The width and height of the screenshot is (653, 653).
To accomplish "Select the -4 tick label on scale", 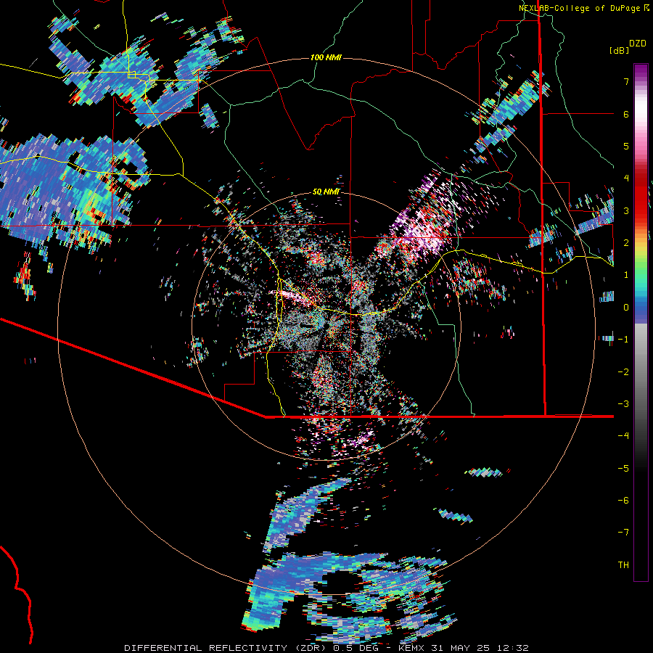I will click(x=623, y=436).
